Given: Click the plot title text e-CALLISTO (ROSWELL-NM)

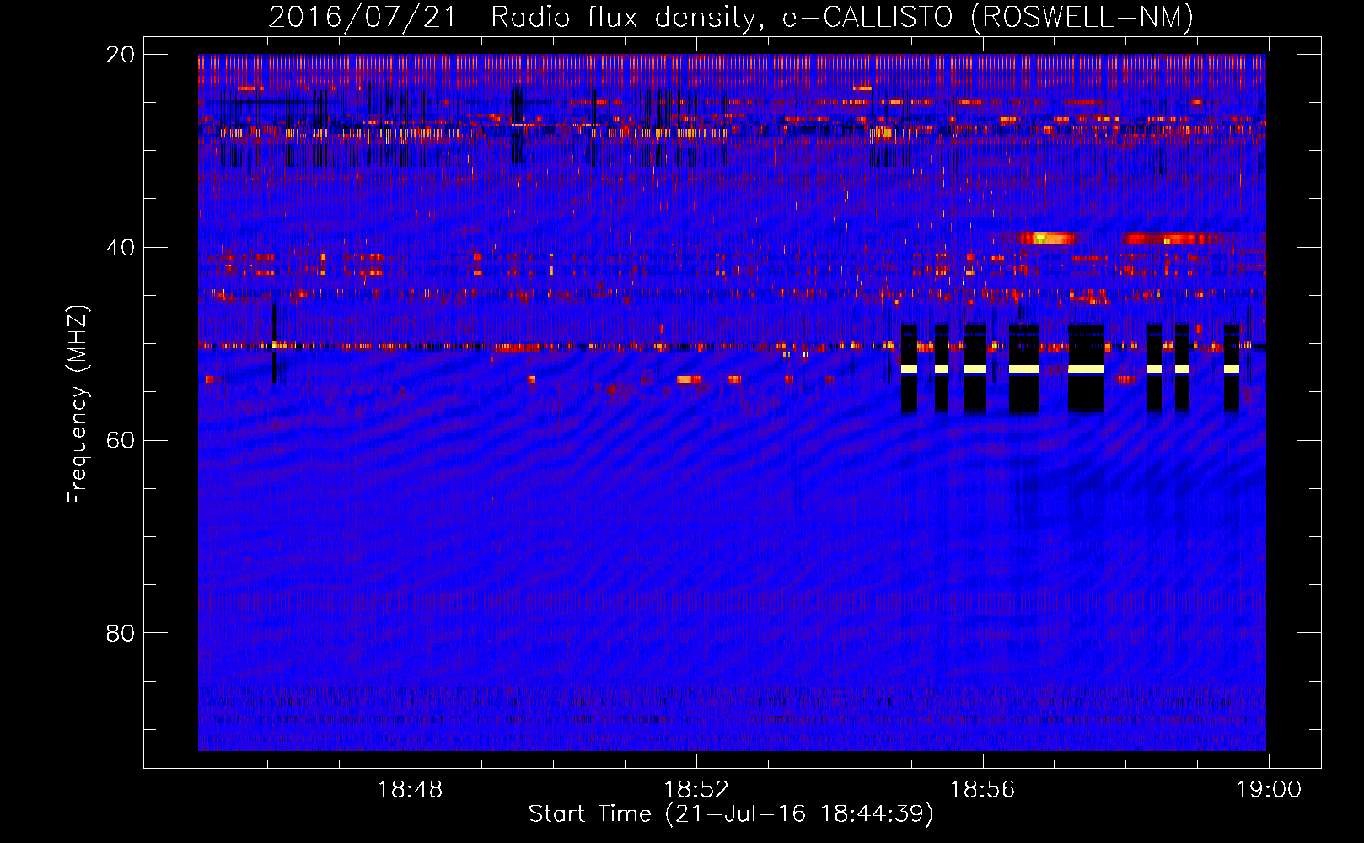Looking at the screenshot, I should 988,17.
